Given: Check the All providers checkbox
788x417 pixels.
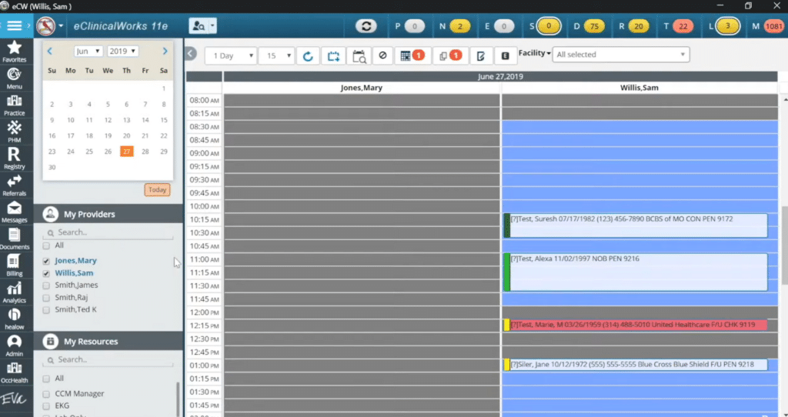Looking at the screenshot, I should click(46, 245).
